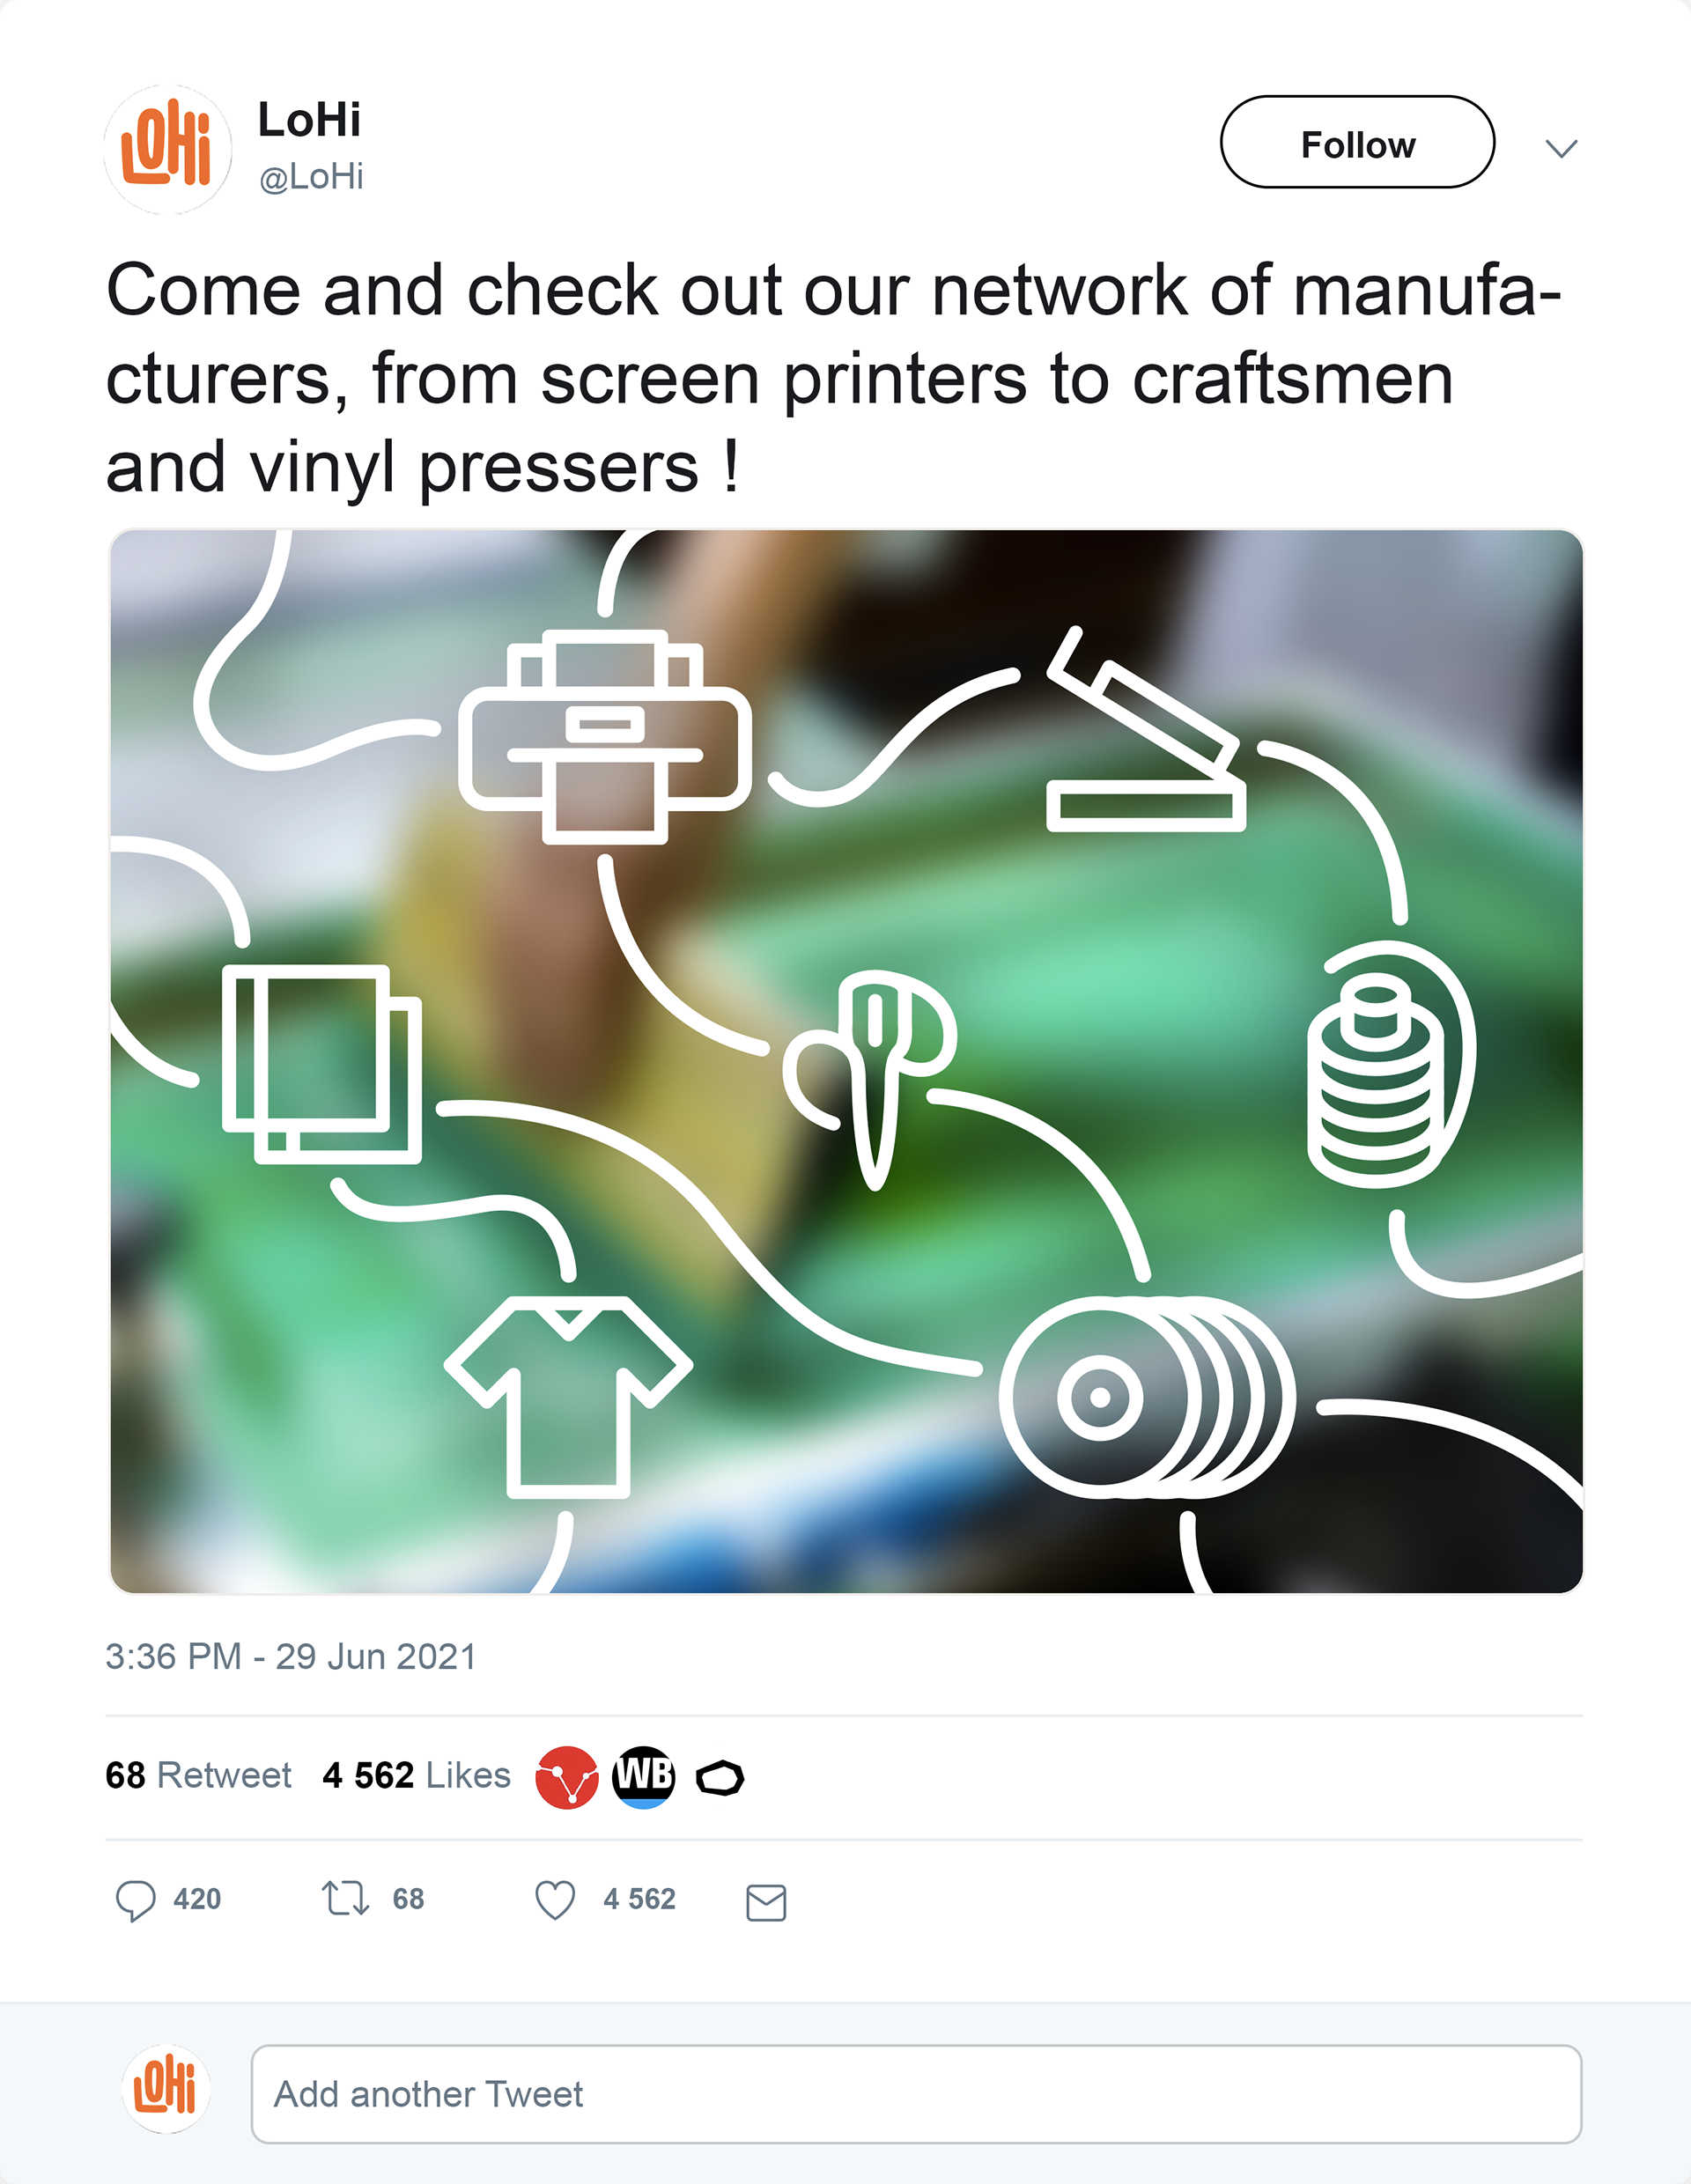This screenshot has width=1691, height=2184.
Task: Open the @LoHi handle link
Action: [x=311, y=177]
